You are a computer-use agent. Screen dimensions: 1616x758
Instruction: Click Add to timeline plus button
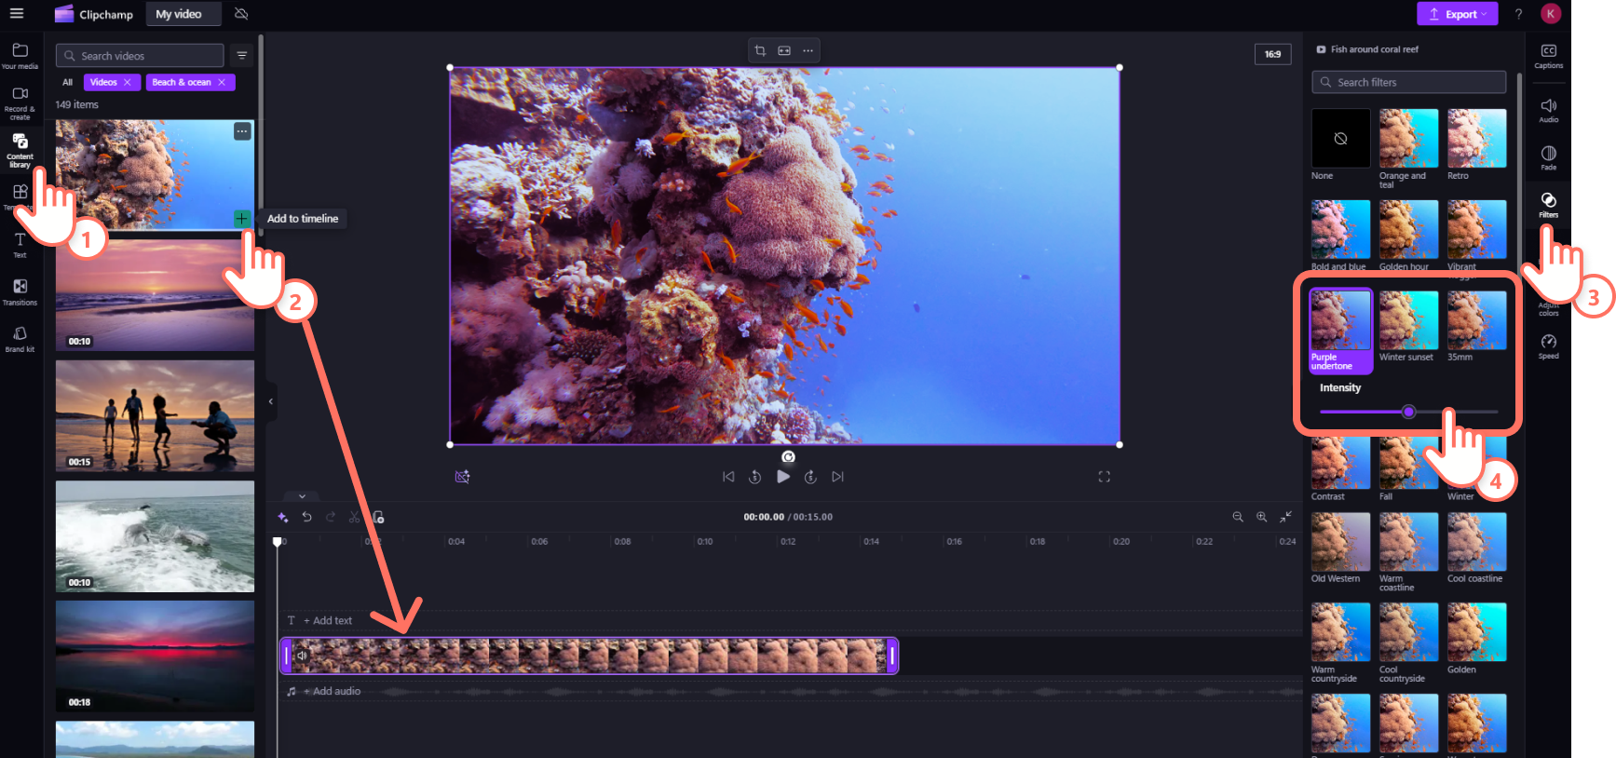click(241, 219)
